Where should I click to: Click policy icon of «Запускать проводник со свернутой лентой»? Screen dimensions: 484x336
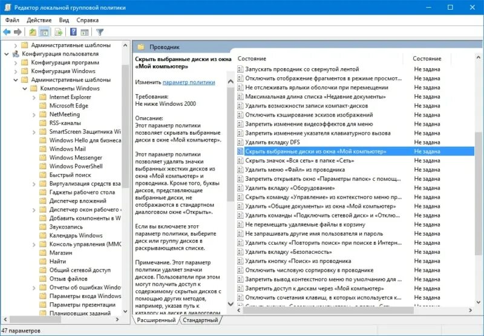click(x=240, y=69)
